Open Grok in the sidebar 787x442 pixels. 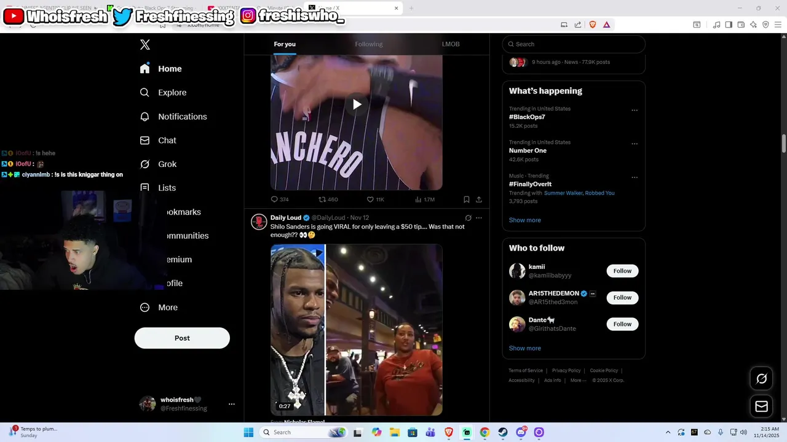158,165
